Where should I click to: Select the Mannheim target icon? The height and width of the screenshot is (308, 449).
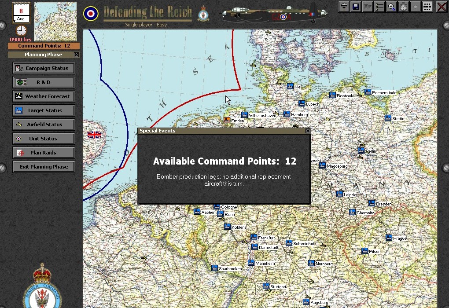(251, 263)
